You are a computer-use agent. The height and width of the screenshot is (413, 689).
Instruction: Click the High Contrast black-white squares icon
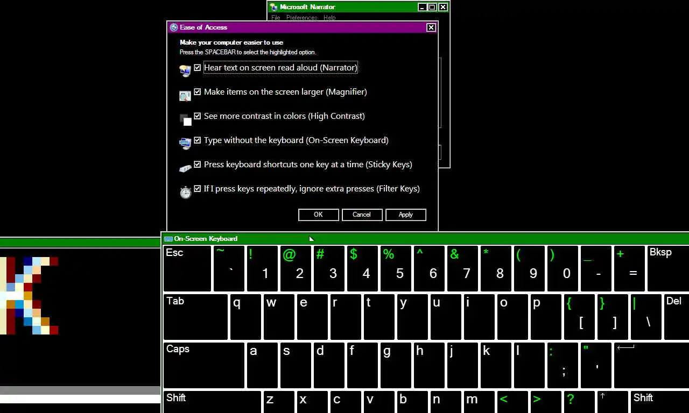[185, 119]
